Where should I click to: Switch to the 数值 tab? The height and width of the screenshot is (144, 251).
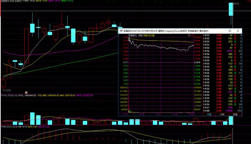[x=235, y=114]
